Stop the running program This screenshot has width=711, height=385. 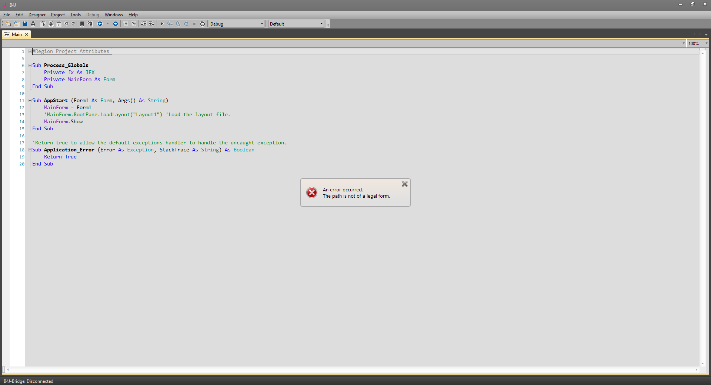coord(194,24)
